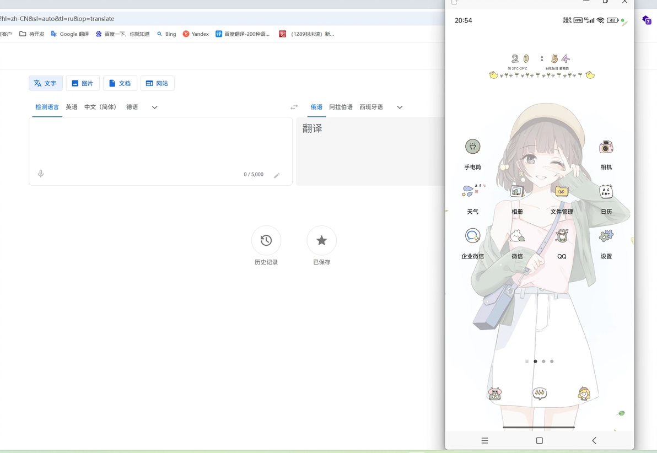Tap the phone dialer dock icon
The width and height of the screenshot is (657, 453).
[495, 393]
